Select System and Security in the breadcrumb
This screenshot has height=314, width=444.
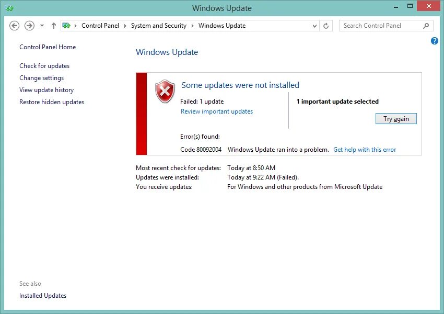[159, 26]
